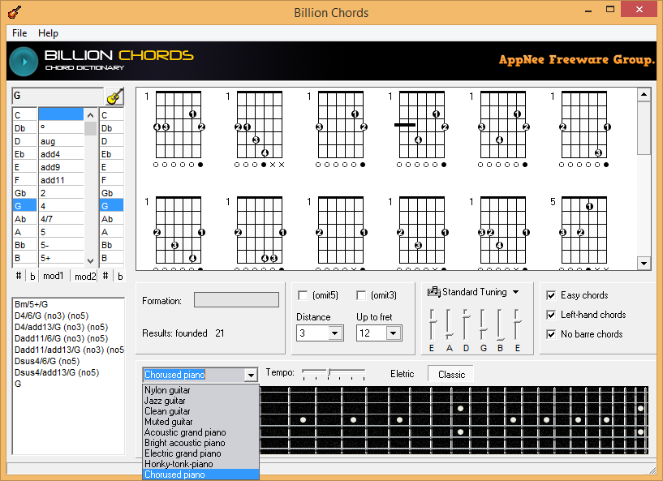The width and height of the screenshot is (663, 481).
Task: Open the File menu
Action: [x=19, y=33]
